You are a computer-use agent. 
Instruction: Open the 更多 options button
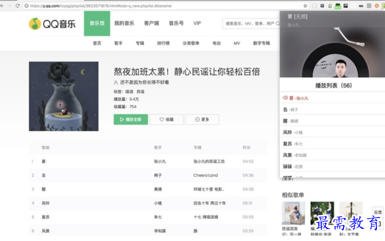[x=202, y=119]
